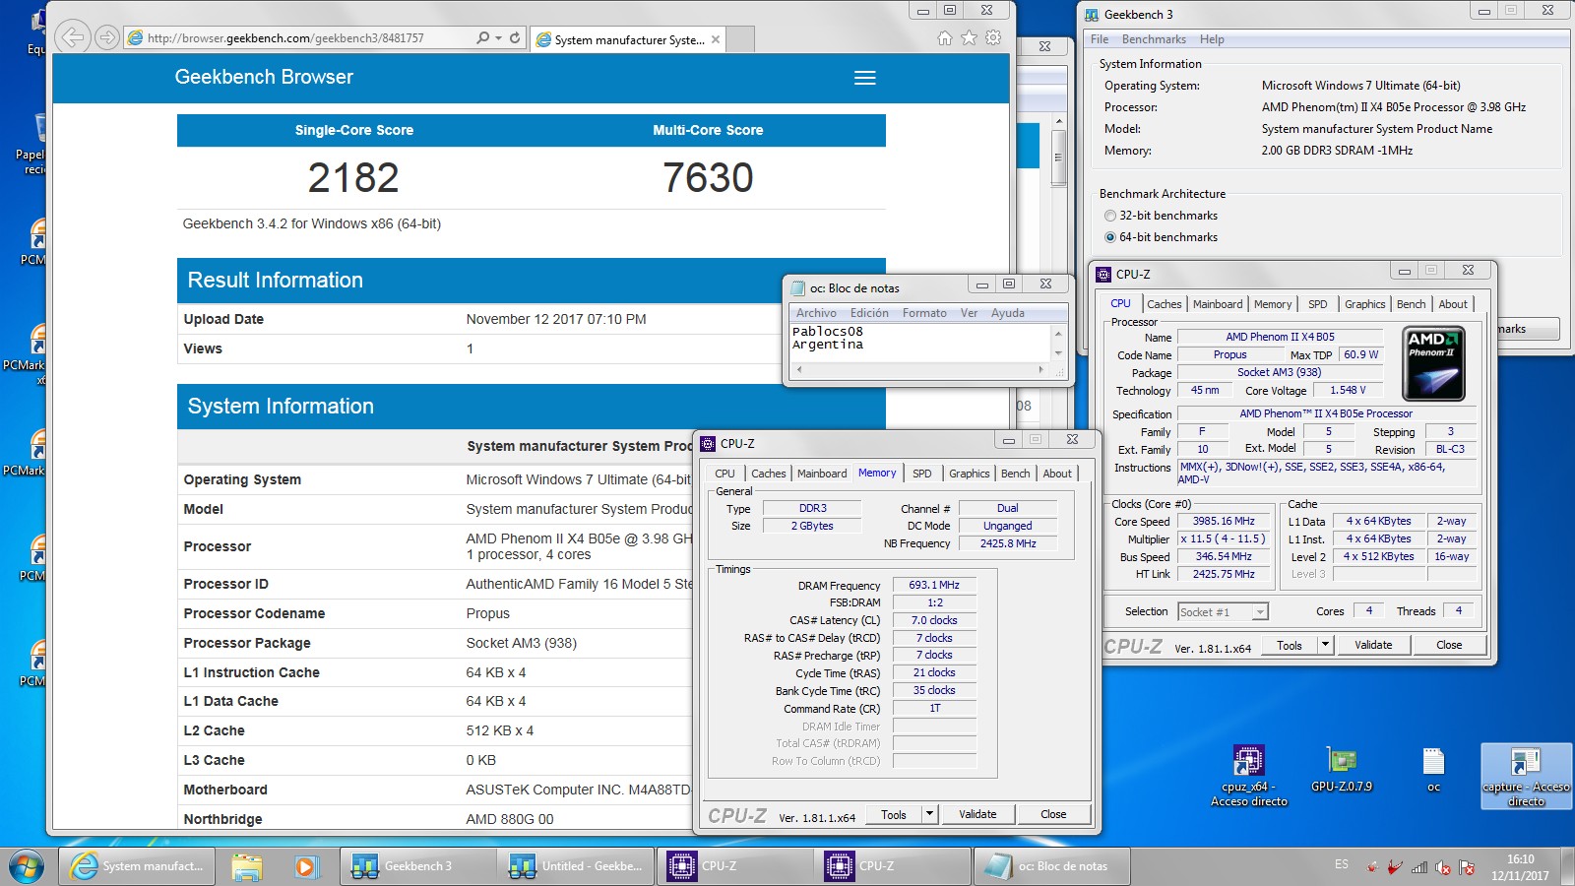Open Ayuda menu in Bloc de notas
This screenshot has height=886, width=1575.
click(1008, 313)
